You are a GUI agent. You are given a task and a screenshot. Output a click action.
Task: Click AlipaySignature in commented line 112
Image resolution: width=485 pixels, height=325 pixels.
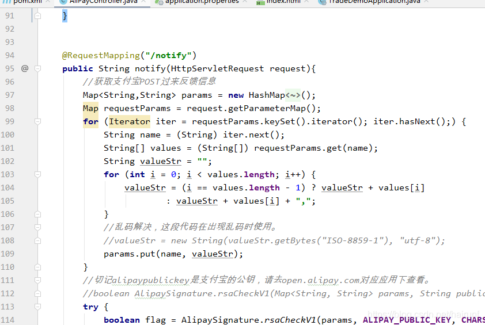[173, 294]
